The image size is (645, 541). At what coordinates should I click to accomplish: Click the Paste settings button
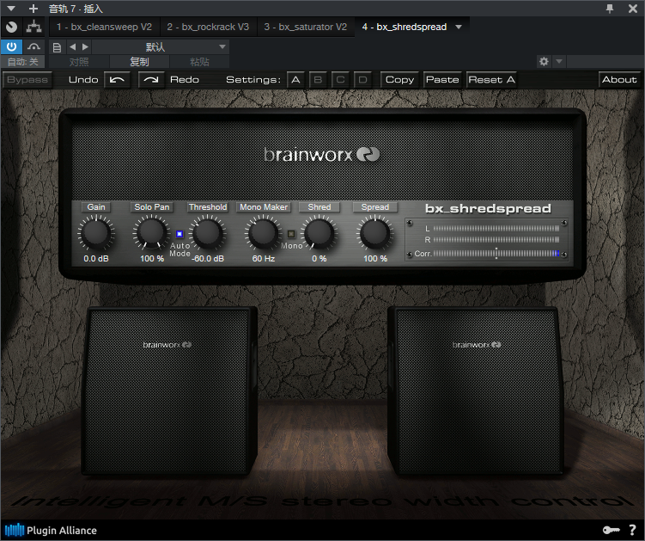[442, 79]
